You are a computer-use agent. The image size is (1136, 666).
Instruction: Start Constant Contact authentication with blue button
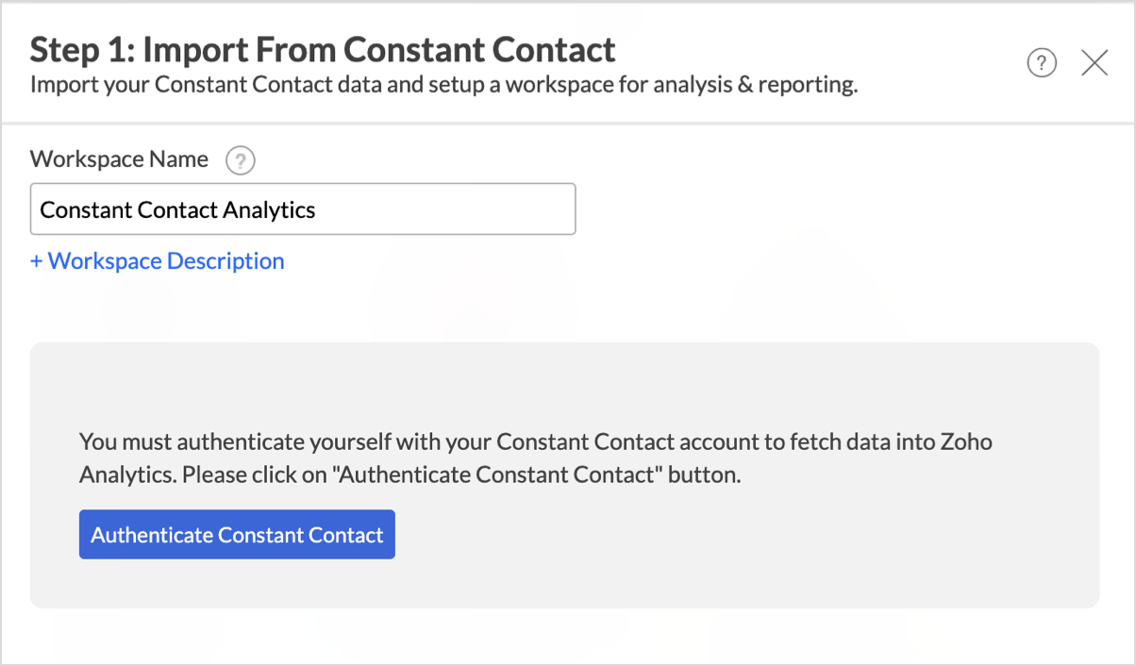click(237, 535)
